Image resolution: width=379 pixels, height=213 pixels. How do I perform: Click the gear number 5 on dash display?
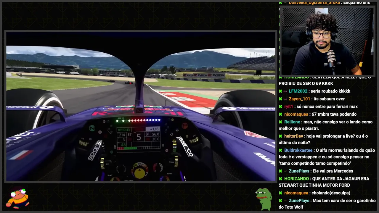pyautogui.click(x=139, y=137)
